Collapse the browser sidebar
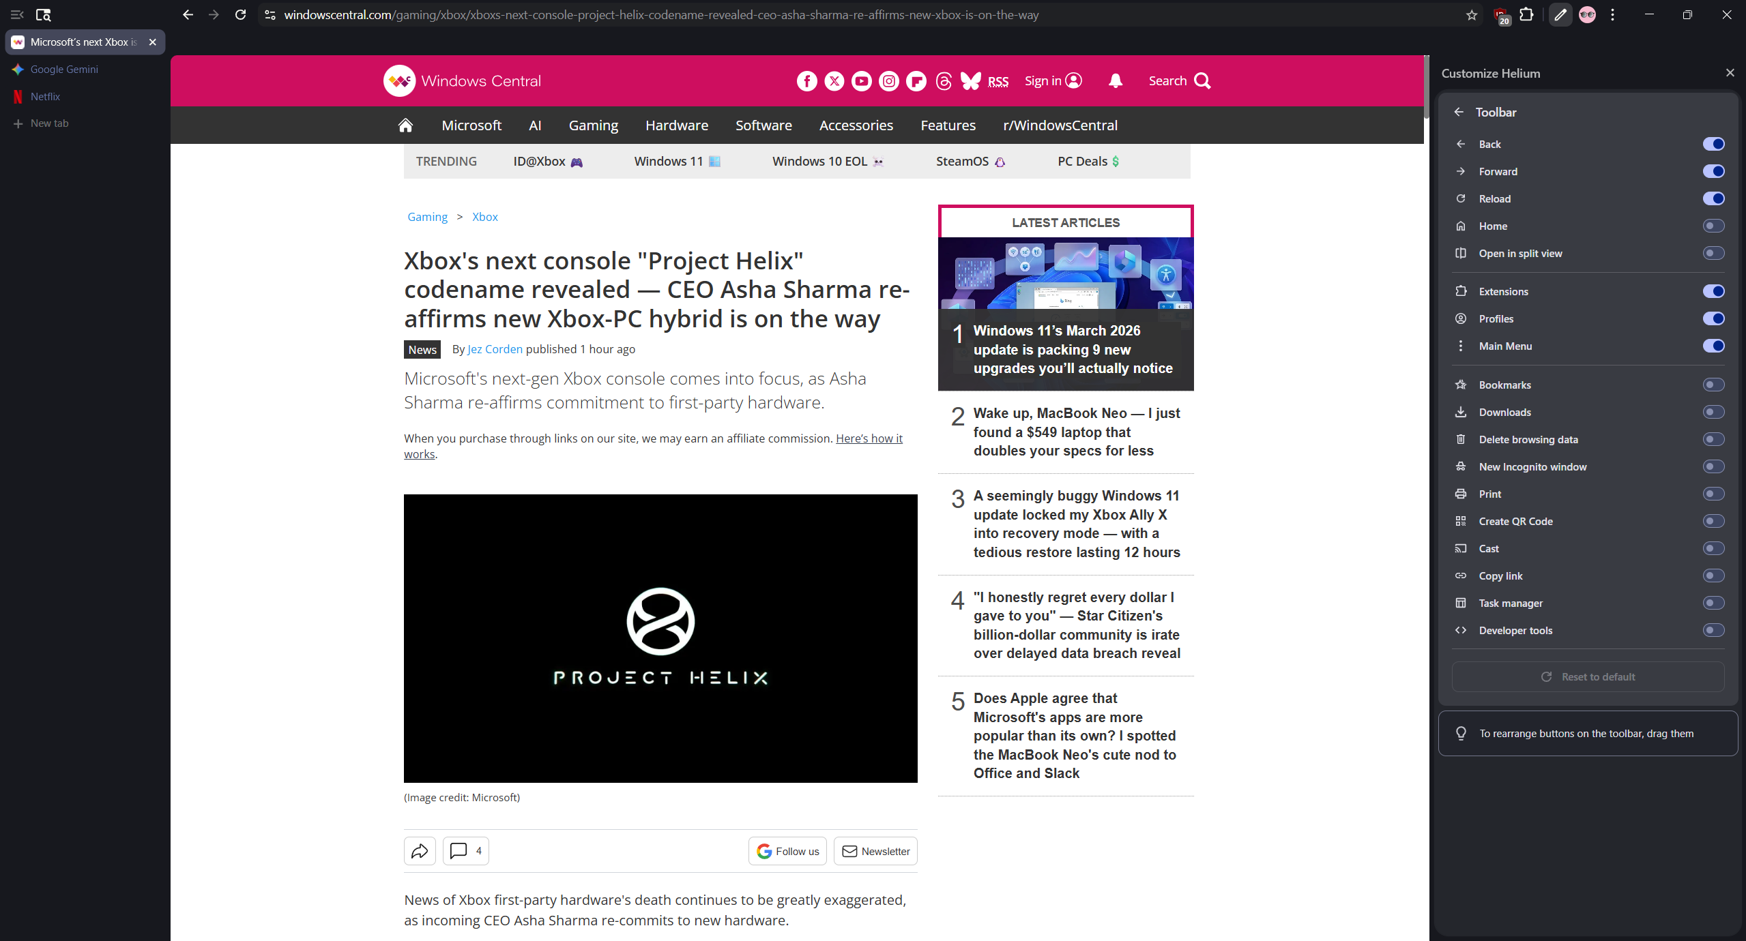 pyautogui.click(x=16, y=14)
